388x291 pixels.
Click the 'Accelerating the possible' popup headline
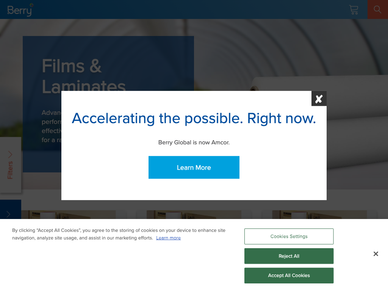click(194, 119)
